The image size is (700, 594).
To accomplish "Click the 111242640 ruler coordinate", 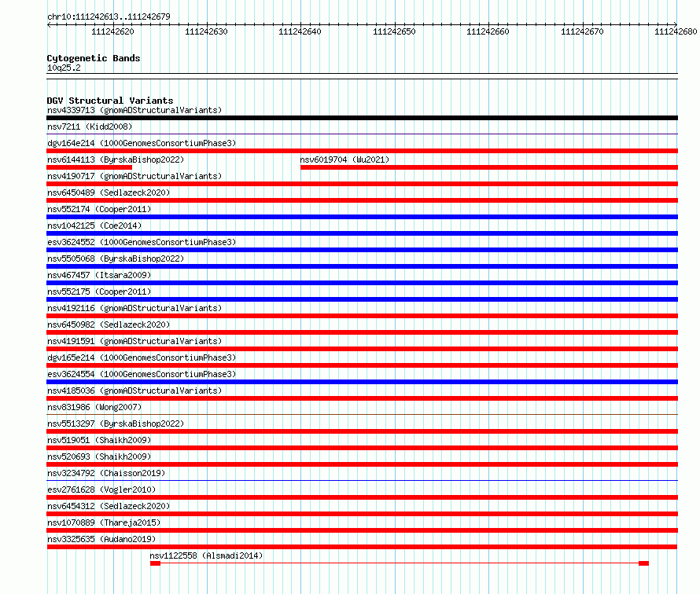I will pos(300,31).
